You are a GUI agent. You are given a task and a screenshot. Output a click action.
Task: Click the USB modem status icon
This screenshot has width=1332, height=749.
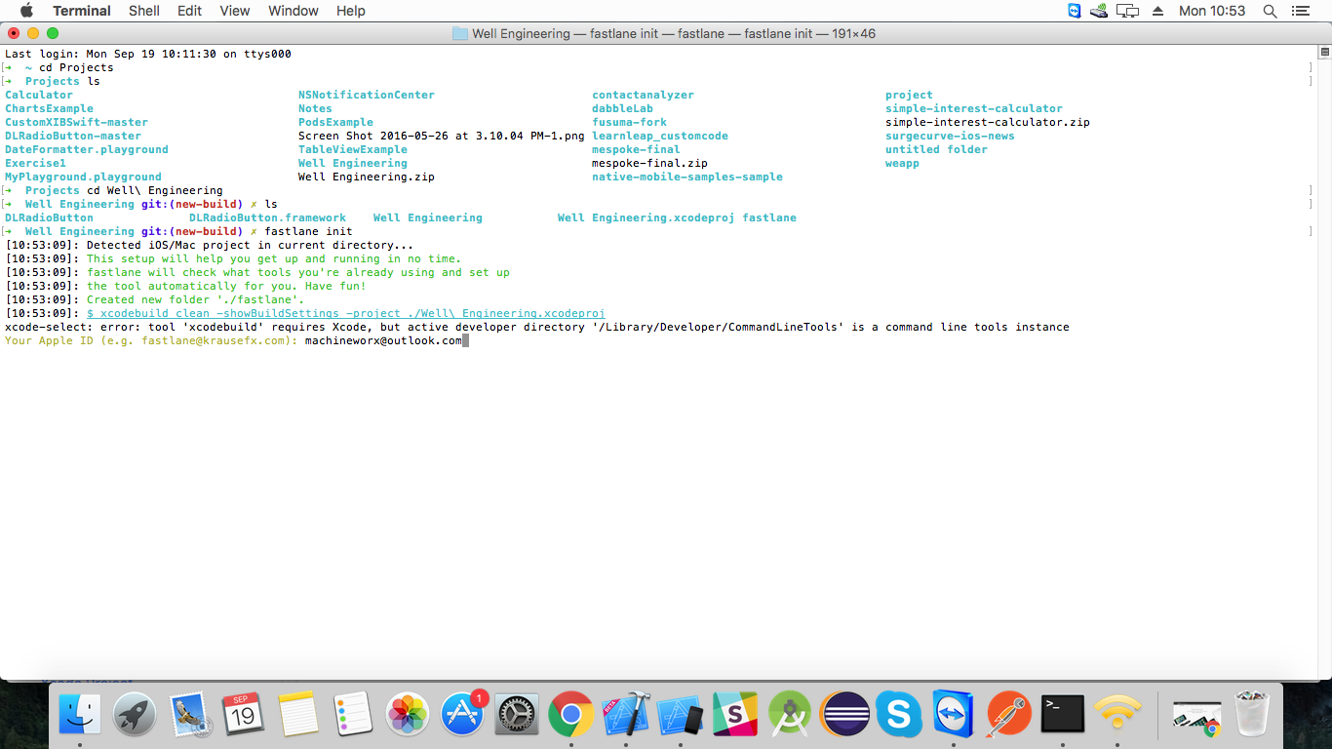[1100, 11]
